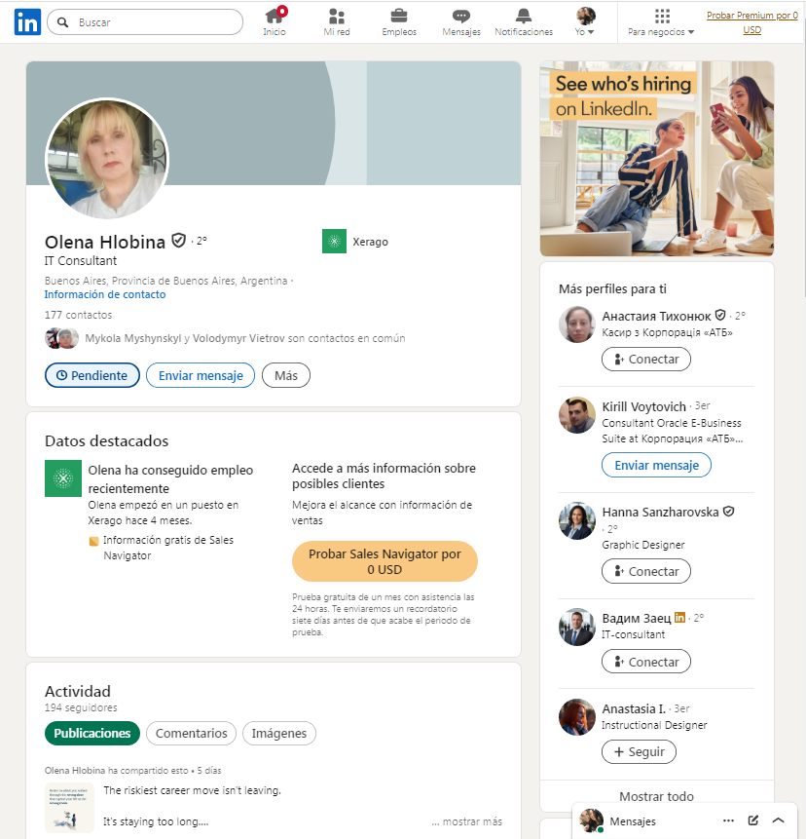Screen dimensions: 806x839
Task: Click verification shield next to Olena Hlobina
Action: 178,241
